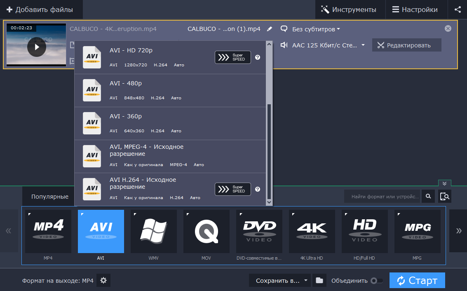The width and height of the screenshot is (467, 291).
Task: Click the pencil icon to rename output file
Action: coord(270,29)
